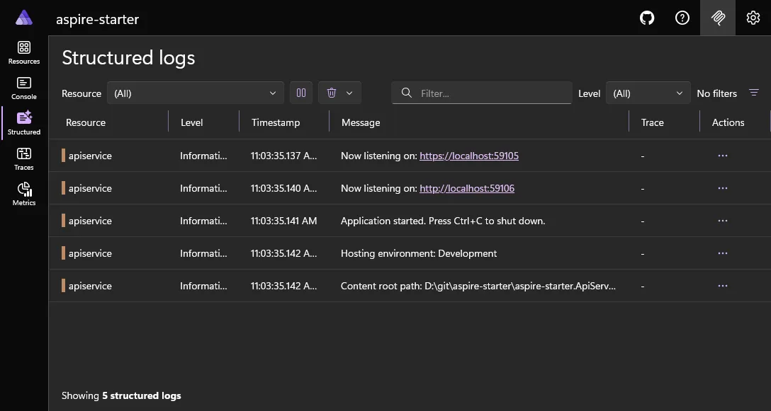Image resolution: width=771 pixels, height=411 pixels.
Task: Open the filter funnel icon near No filters
Action: pyautogui.click(x=753, y=93)
